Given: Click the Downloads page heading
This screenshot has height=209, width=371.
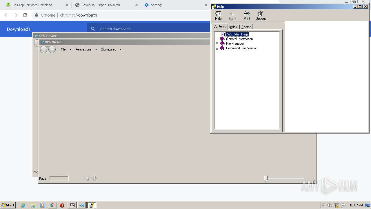Looking at the screenshot, I should (x=19, y=29).
